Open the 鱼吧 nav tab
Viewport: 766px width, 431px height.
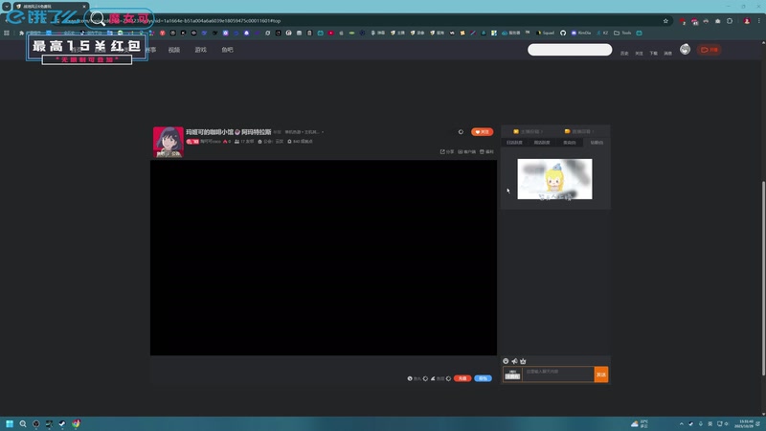(227, 50)
